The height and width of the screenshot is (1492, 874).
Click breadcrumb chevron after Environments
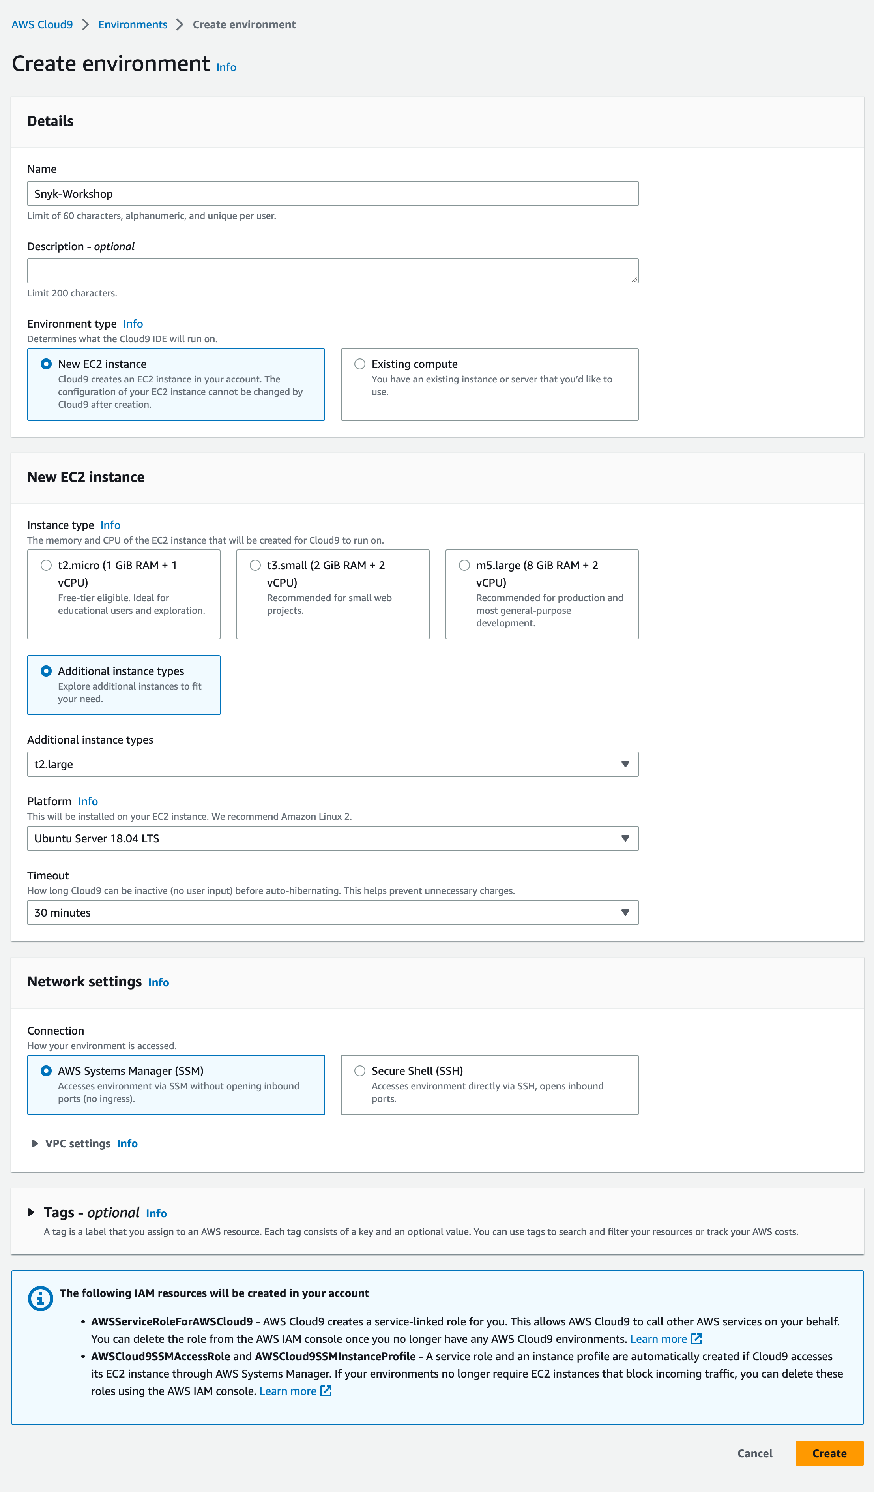coord(180,24)
